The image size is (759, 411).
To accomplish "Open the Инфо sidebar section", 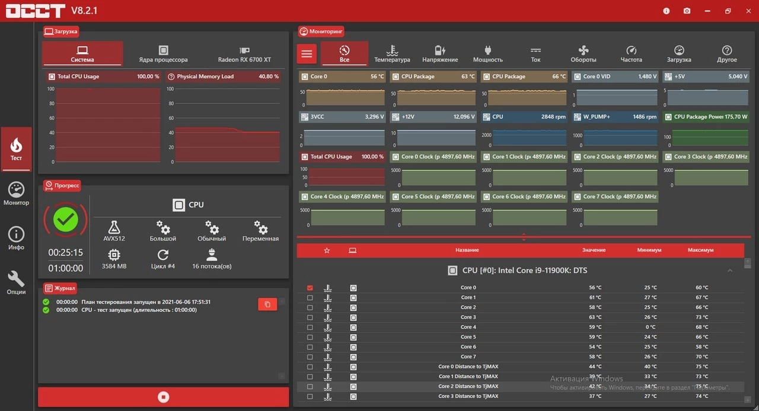I will coord(16,238).
